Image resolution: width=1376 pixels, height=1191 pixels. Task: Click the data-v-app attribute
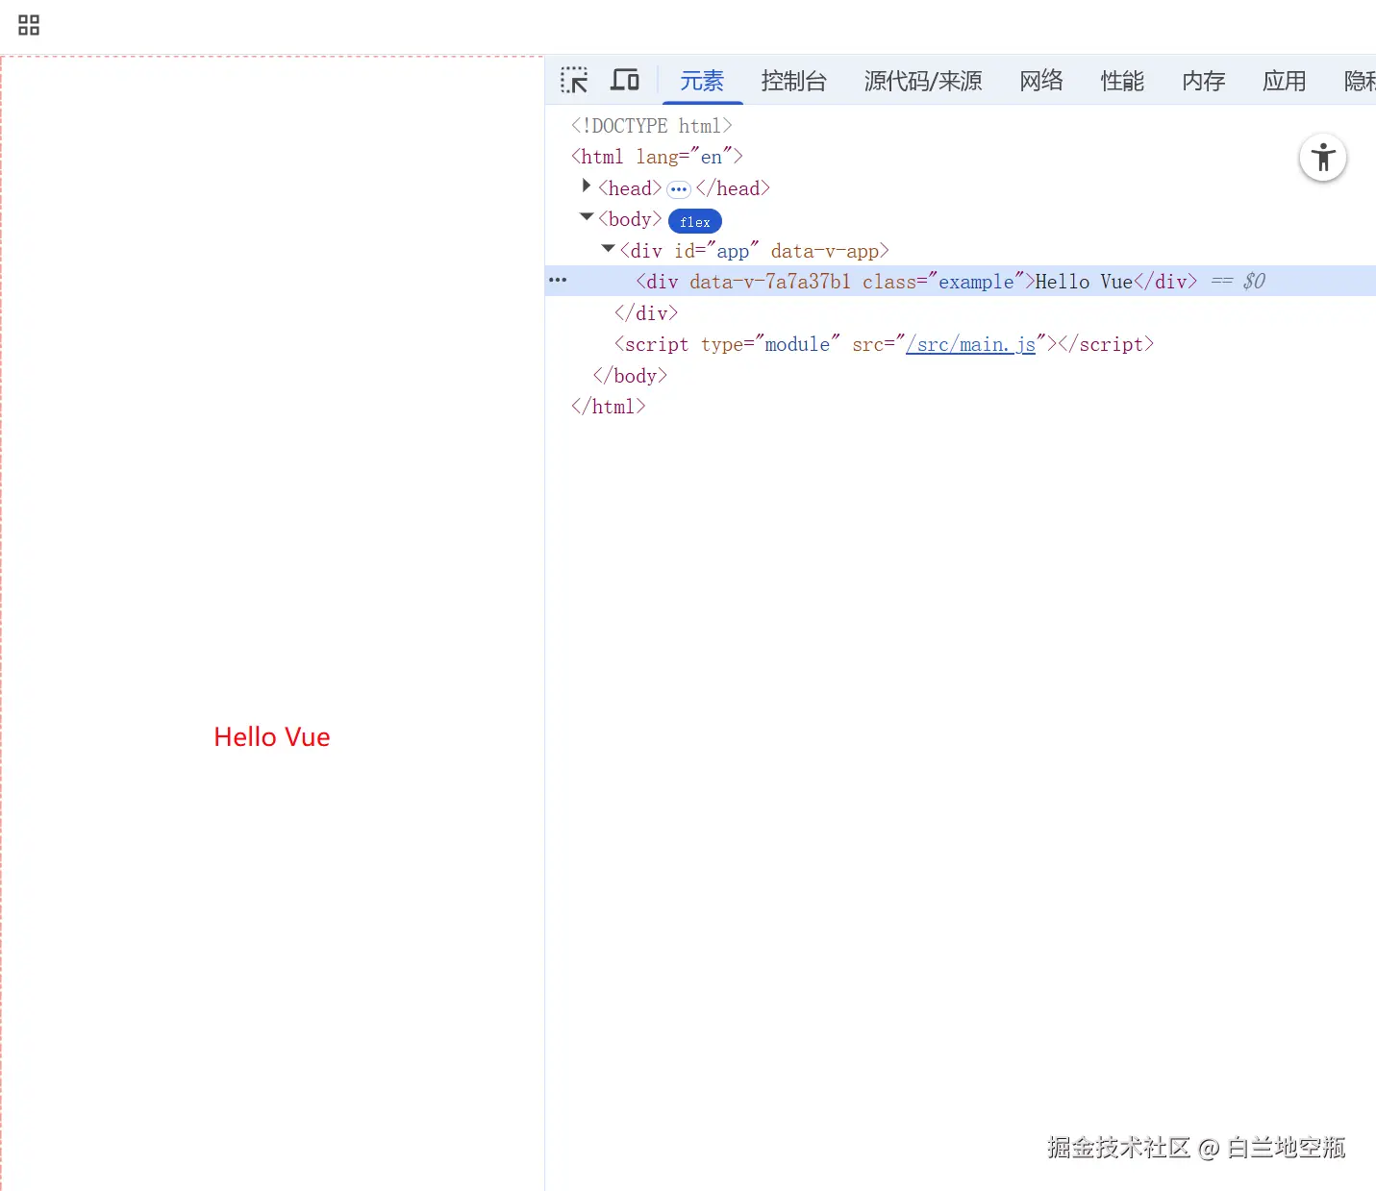point(825,251)
